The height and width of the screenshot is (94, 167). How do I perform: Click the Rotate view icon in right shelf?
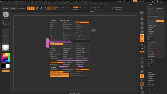(x=142, y=71)
